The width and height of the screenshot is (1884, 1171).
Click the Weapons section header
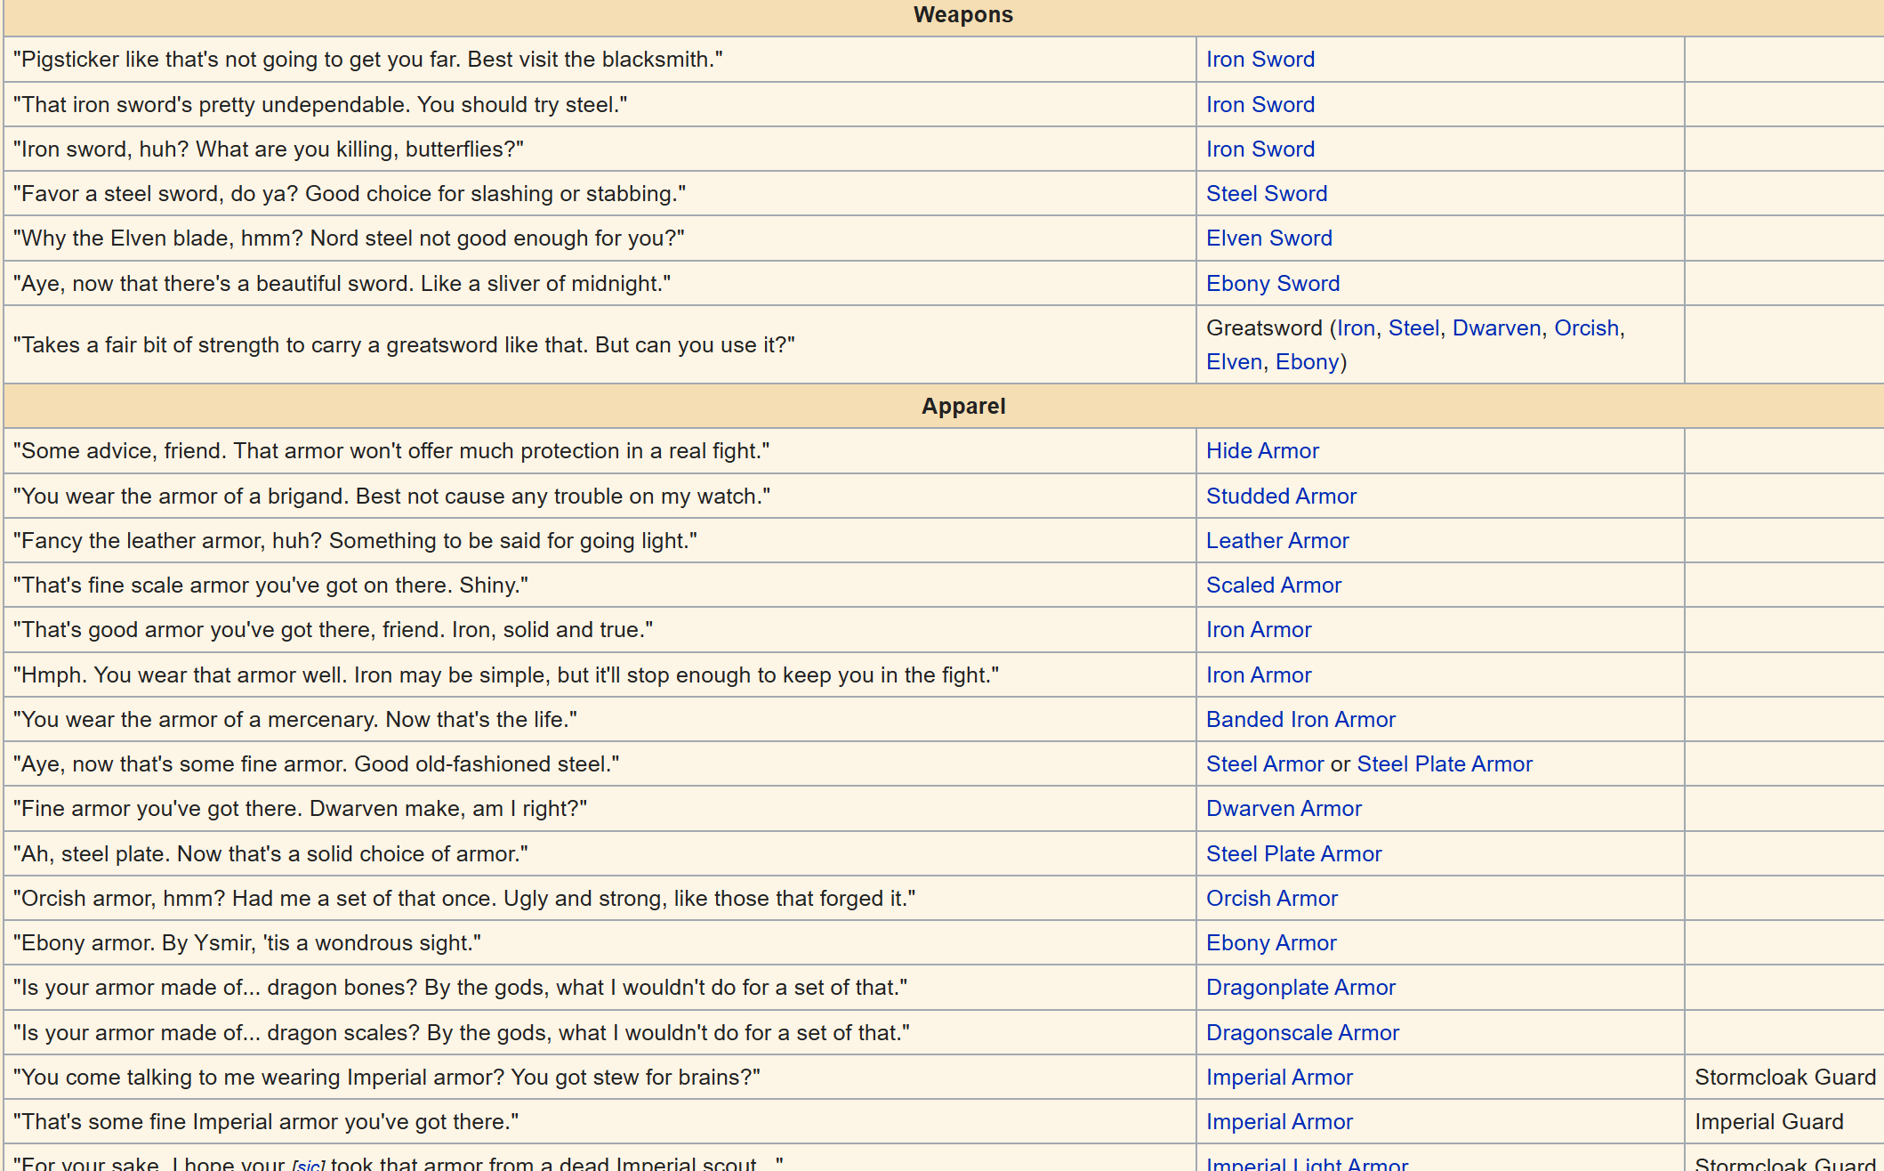(x=963, y=15)
